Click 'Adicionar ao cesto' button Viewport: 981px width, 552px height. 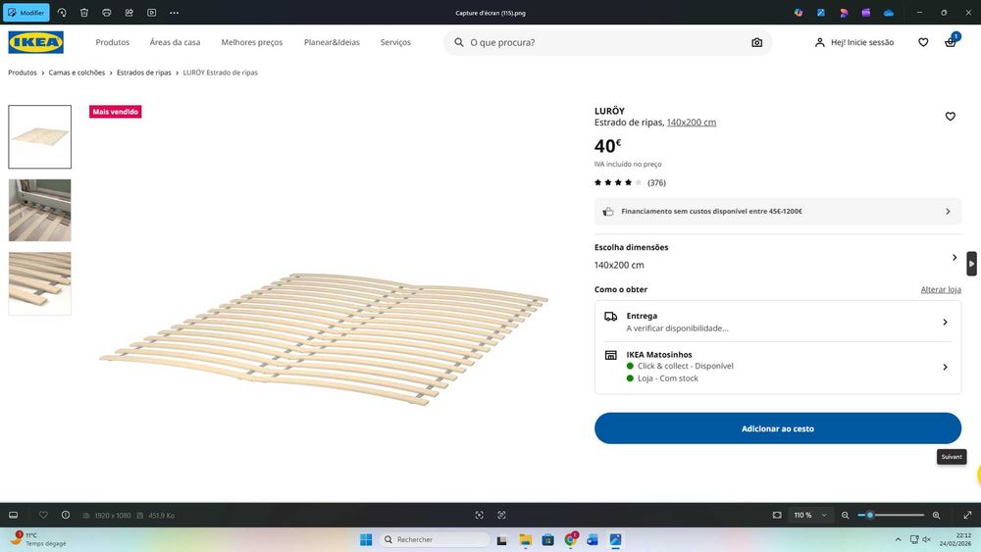pyautogui.click(x=778, y=428)
